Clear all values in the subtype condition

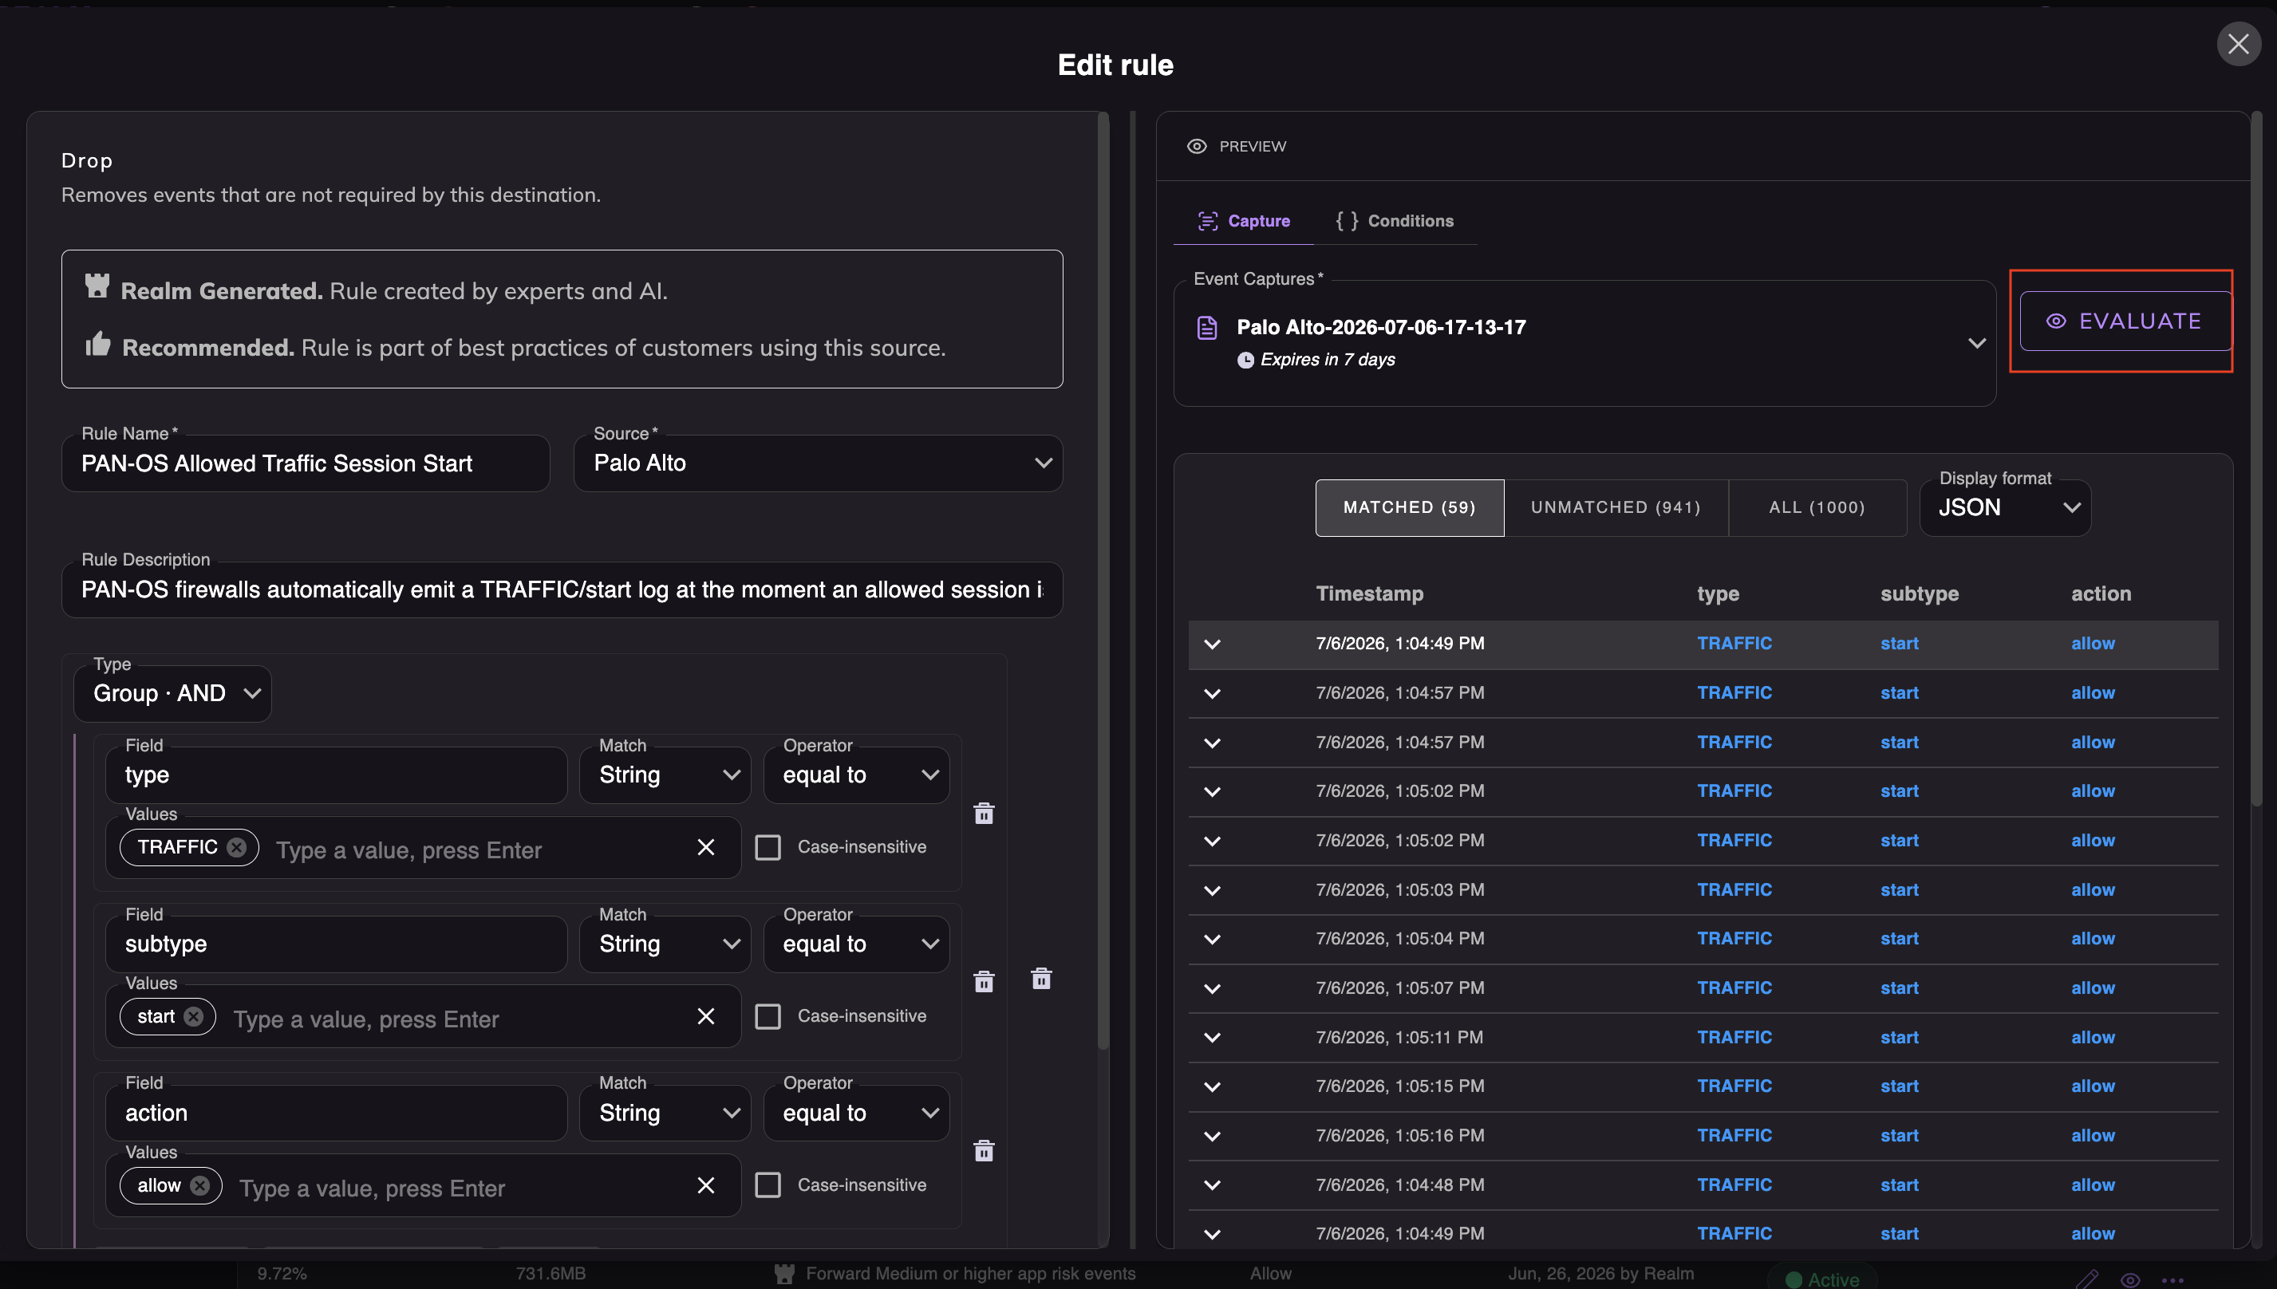tap(705, 1016)
